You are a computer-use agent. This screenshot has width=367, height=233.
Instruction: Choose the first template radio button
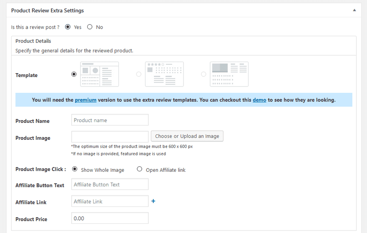coord(74,74)
